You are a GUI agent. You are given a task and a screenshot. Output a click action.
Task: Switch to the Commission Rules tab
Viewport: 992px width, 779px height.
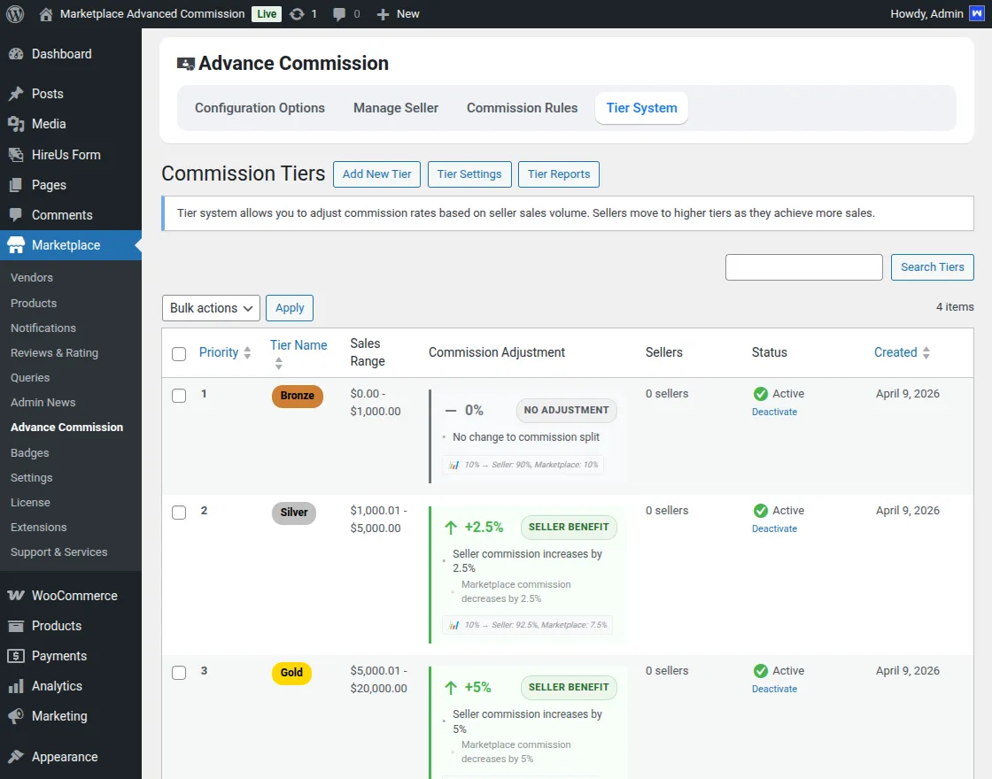(x=522, y=108)
